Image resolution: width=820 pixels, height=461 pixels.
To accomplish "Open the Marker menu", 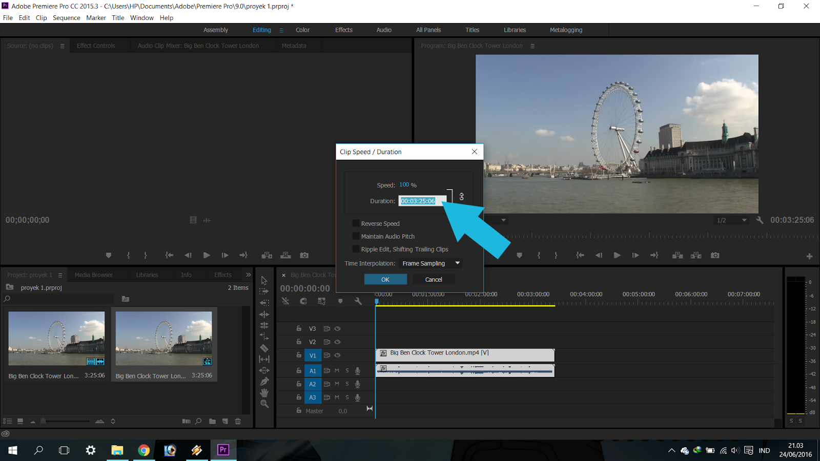I will [96, 17].
